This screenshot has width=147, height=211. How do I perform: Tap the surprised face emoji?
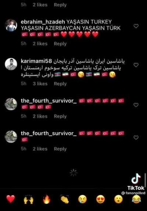point(118,200)
